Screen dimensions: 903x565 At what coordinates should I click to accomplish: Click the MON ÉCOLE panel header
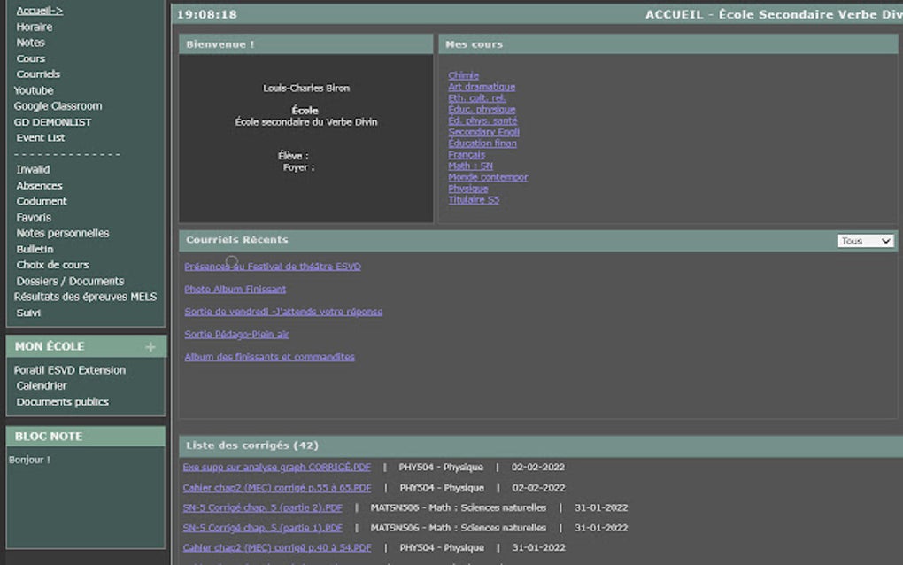(x=86, y=347)
